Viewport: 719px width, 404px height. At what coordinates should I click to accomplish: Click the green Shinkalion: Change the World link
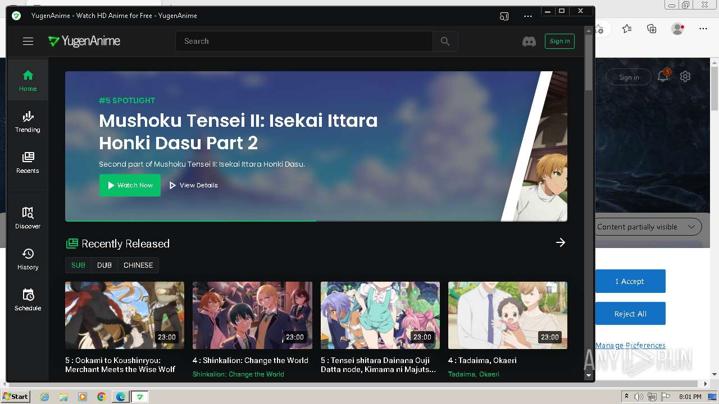(x=238, y=374)
